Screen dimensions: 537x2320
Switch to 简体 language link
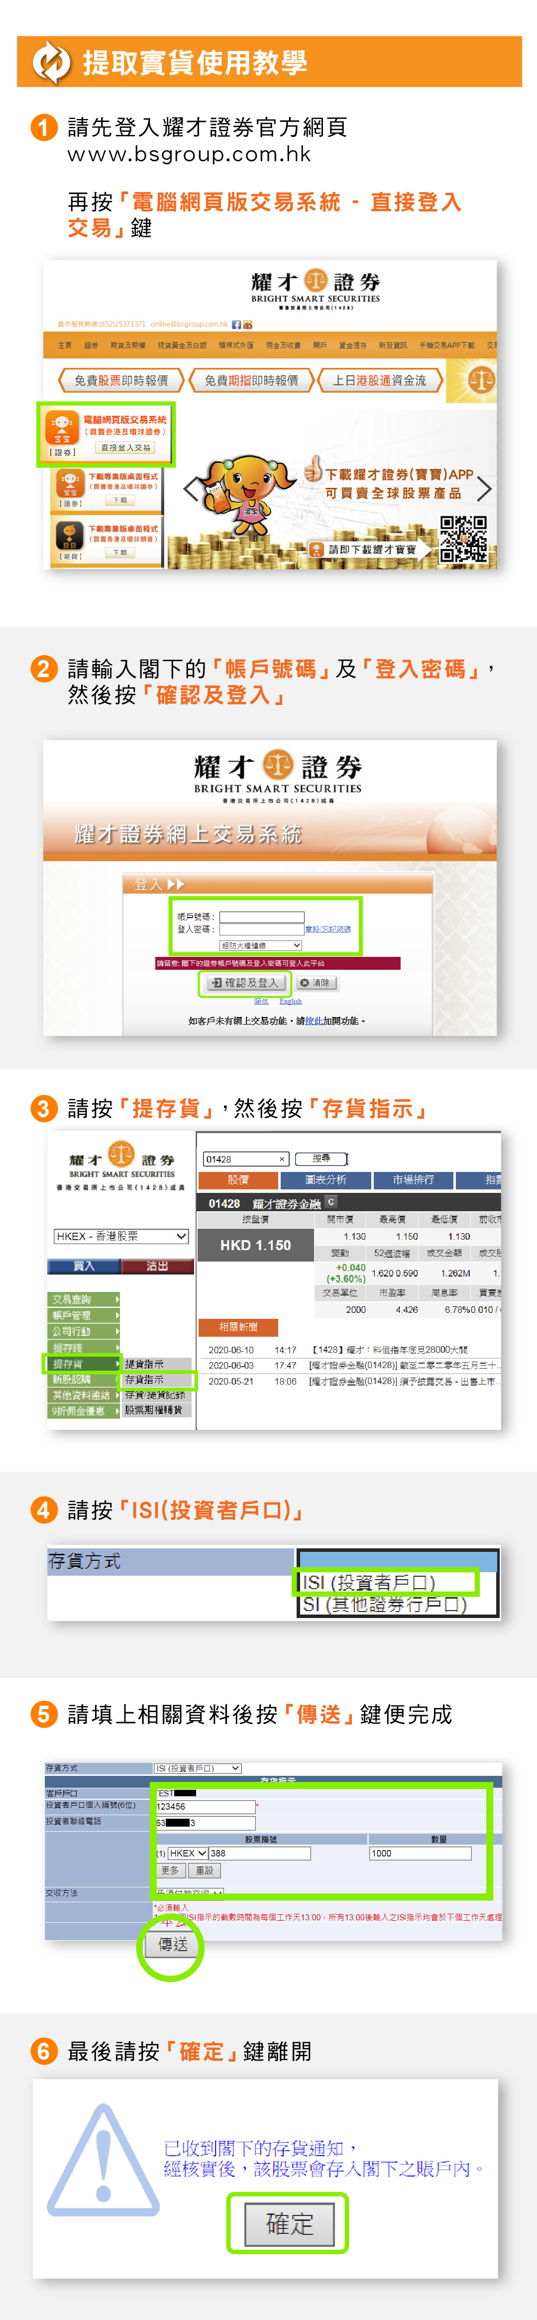pos(261,1002)
